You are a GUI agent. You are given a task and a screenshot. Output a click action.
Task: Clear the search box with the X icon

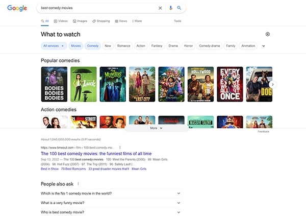(160, 8)
